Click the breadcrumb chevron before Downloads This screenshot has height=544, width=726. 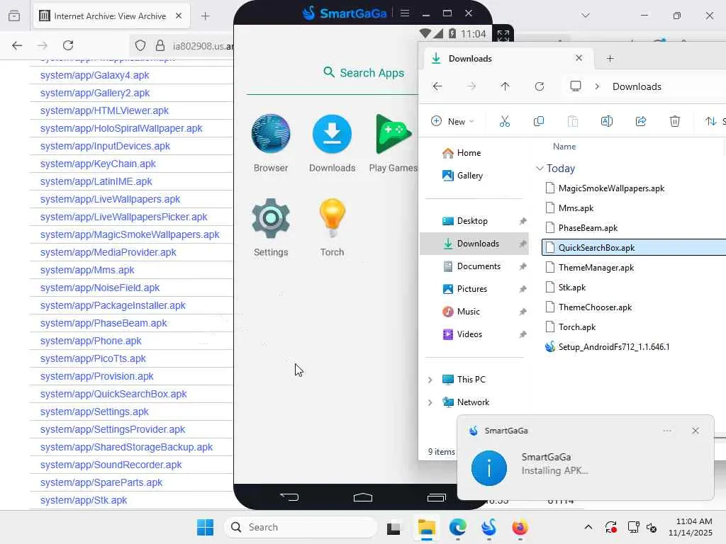point(597,86)
